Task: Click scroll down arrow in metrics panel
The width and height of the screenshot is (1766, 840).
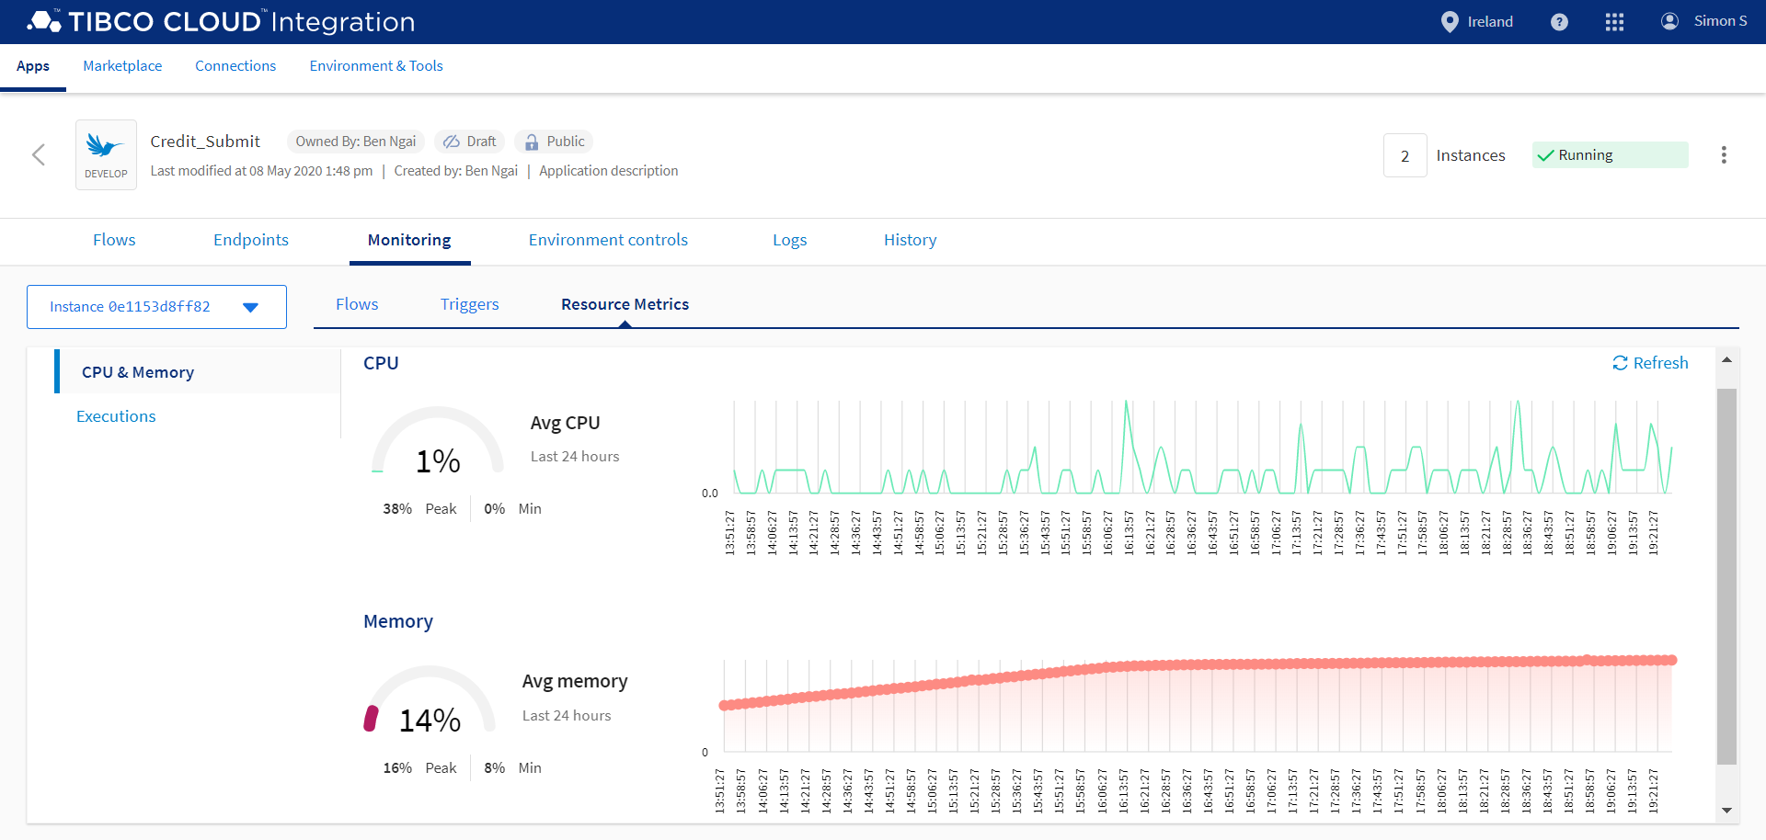Action: point(1726,810)
